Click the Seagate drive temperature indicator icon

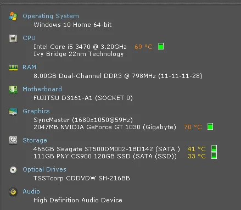pyautogui.click(x=214, y=148)
